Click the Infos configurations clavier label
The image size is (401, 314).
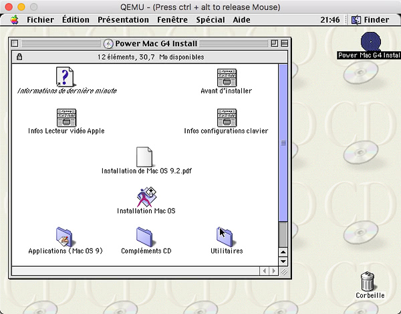[x=226, y=131]
